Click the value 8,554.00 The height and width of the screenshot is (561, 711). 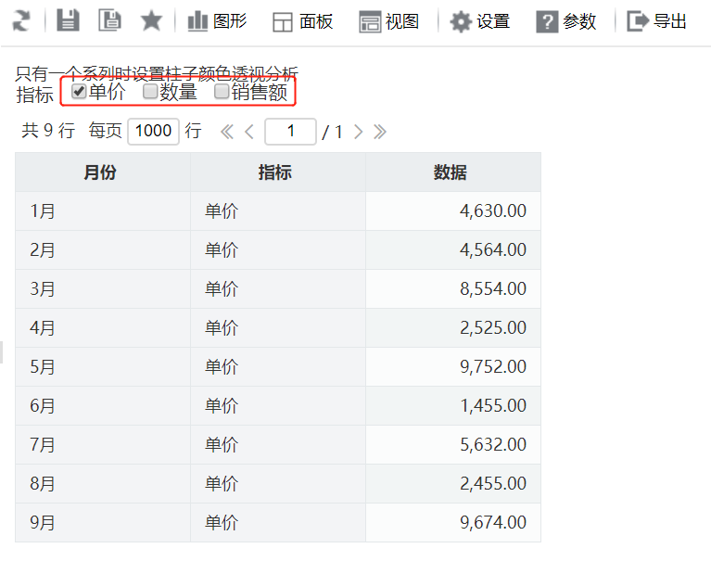493,289
